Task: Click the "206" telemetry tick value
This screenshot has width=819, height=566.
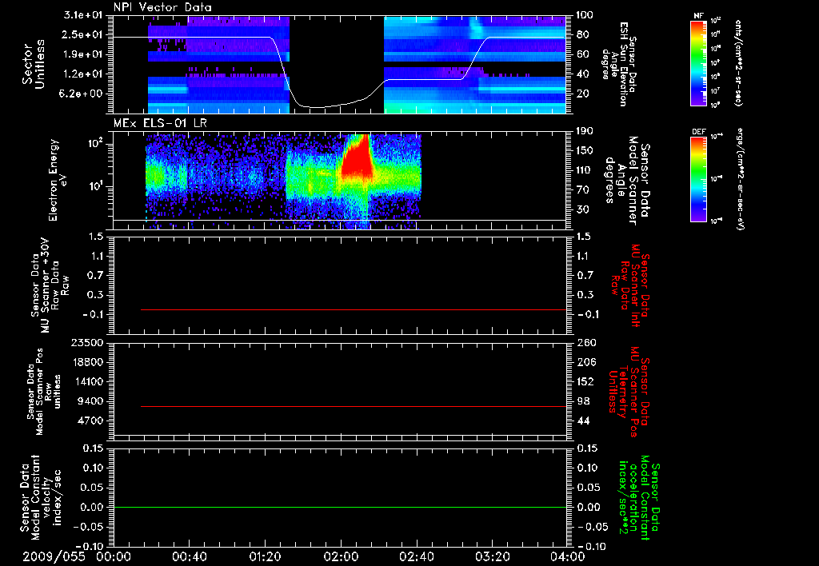Action: point(585,362)
